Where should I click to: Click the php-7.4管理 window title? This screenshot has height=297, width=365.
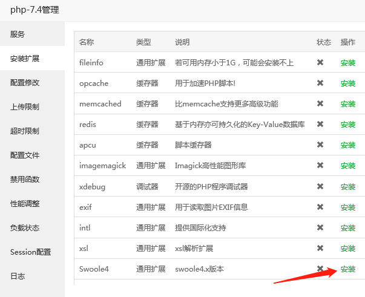click(x=35, y=10)
